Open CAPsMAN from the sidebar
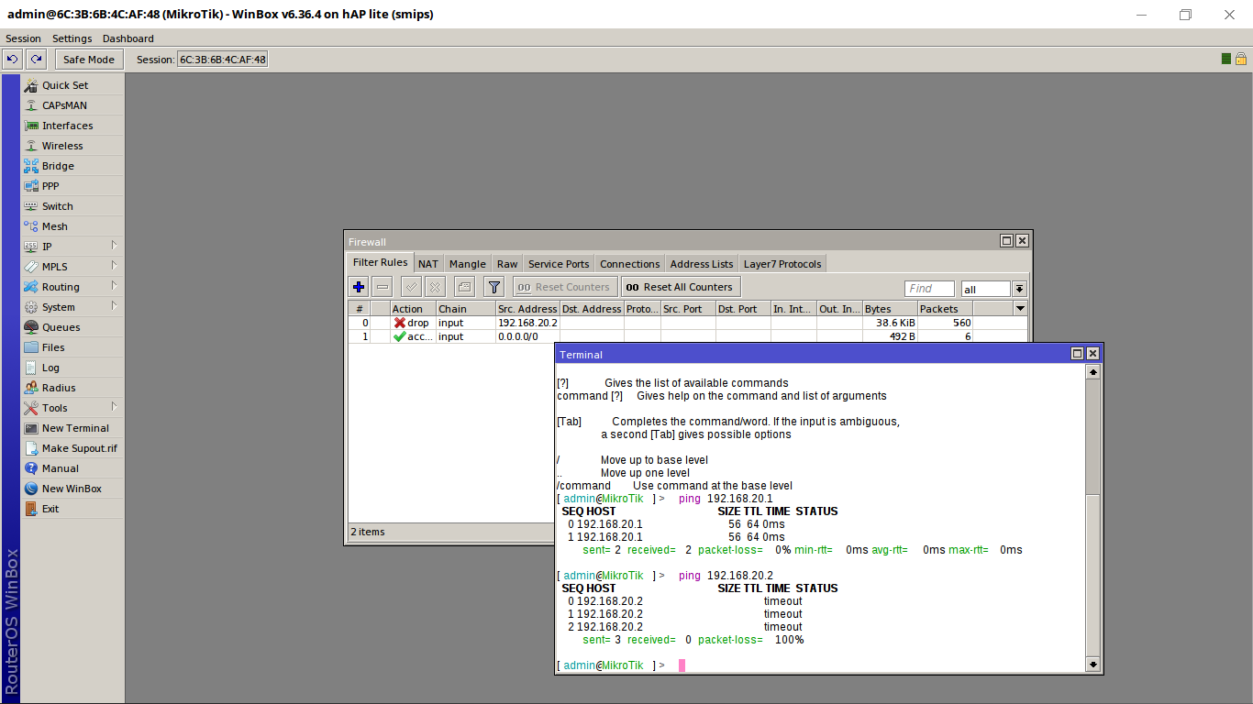This screenshot has width=1253, height=704. (64, 105)
